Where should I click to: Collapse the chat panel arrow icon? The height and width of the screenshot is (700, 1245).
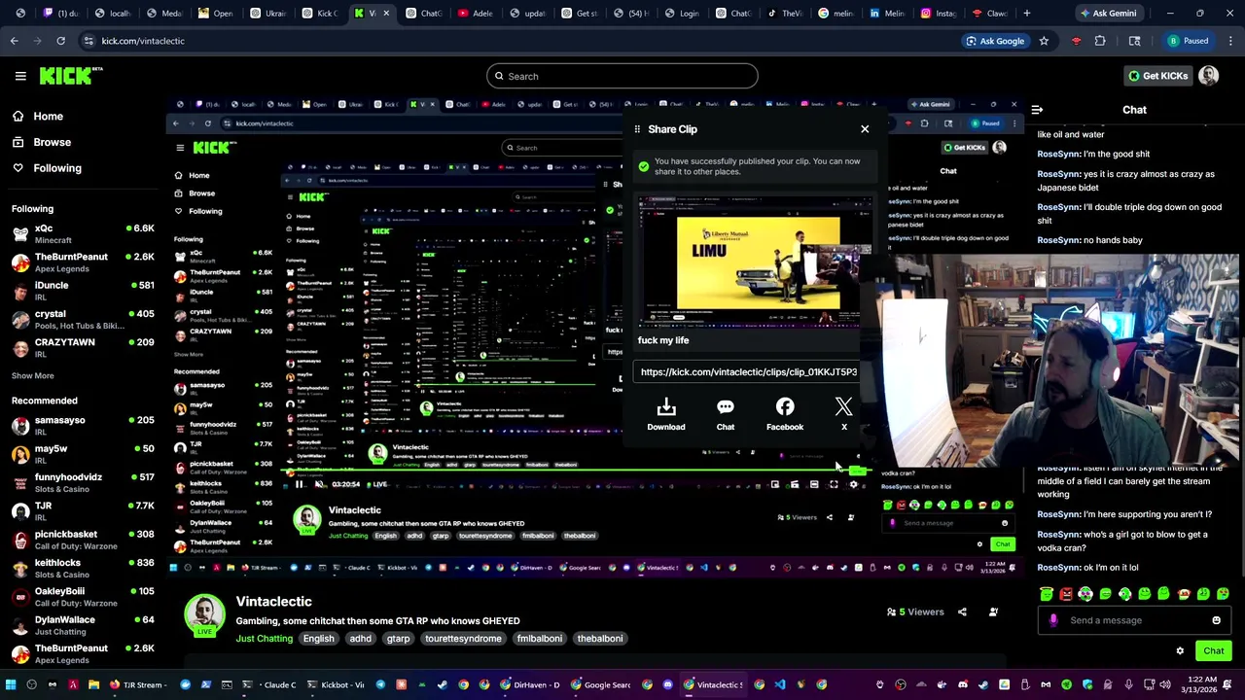1037,110
